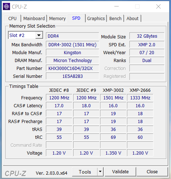Click the 1.350 V voltage value
The width and height of the screenshot is (171, 179).
tap(113, 153)
